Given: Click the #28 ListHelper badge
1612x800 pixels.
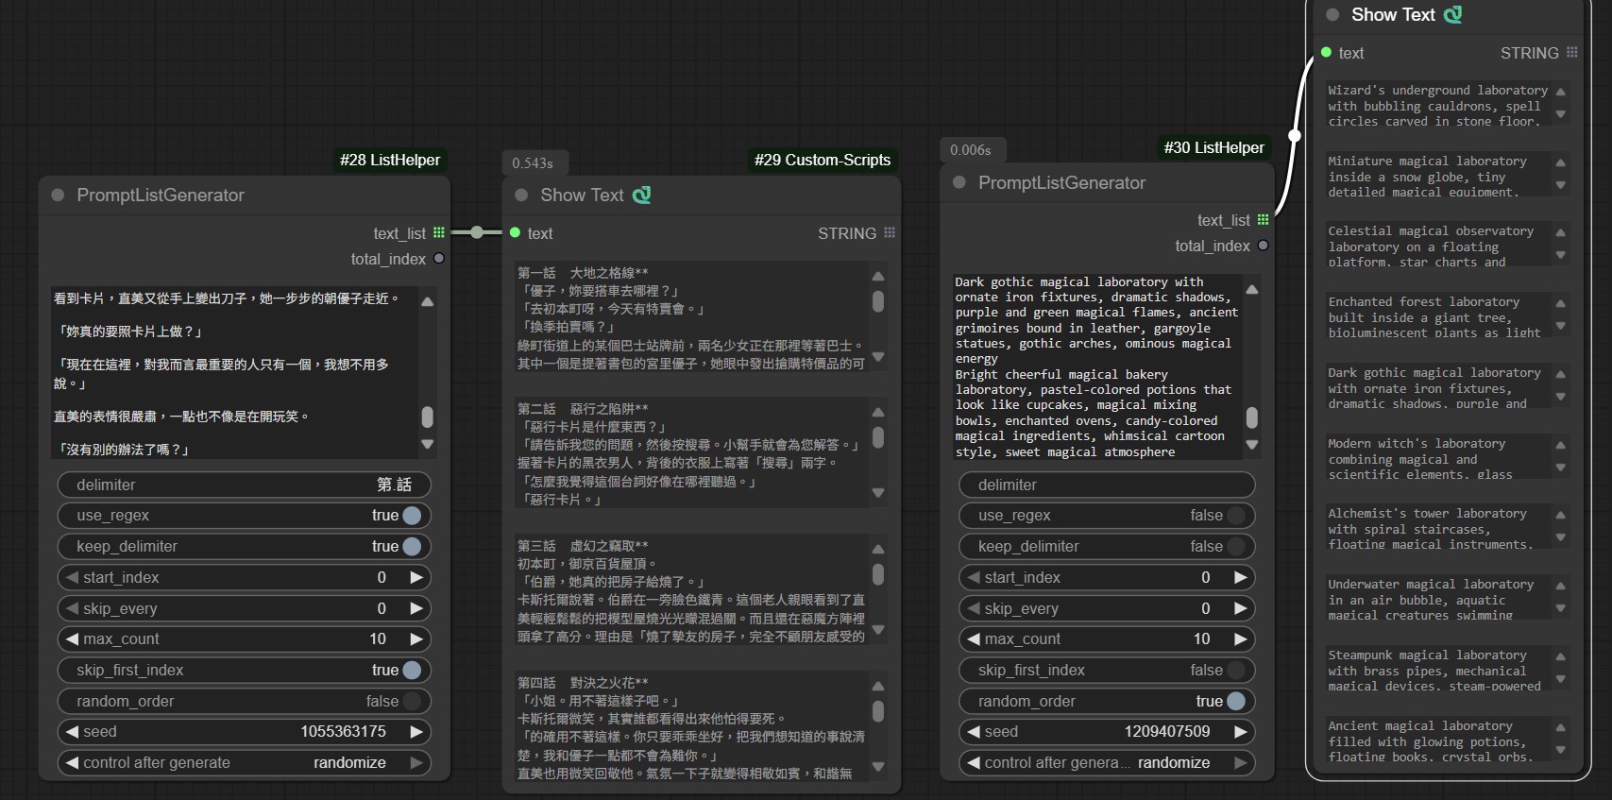Looking at the screenshot, I should 390,160.
